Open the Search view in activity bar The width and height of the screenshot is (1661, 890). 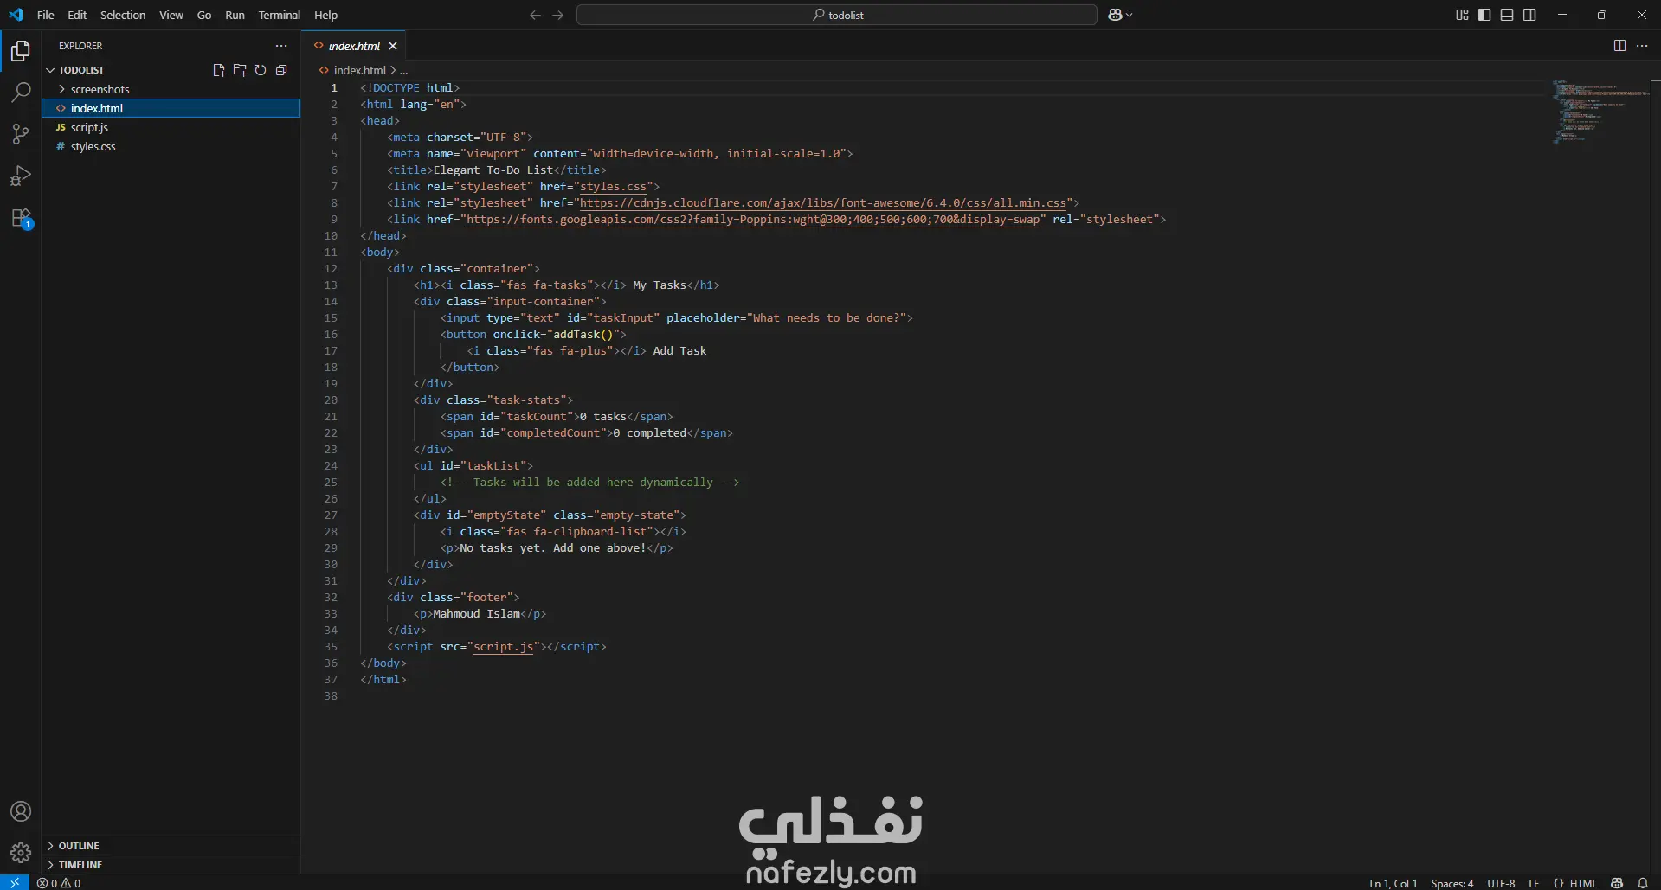point(21,92)
